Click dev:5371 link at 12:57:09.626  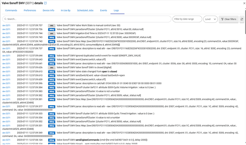pyautogui.click(x=6, y=68)
